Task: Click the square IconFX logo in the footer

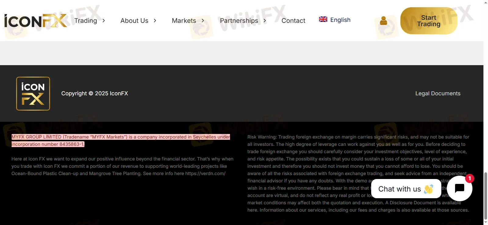Action: [x=33, y=93]
